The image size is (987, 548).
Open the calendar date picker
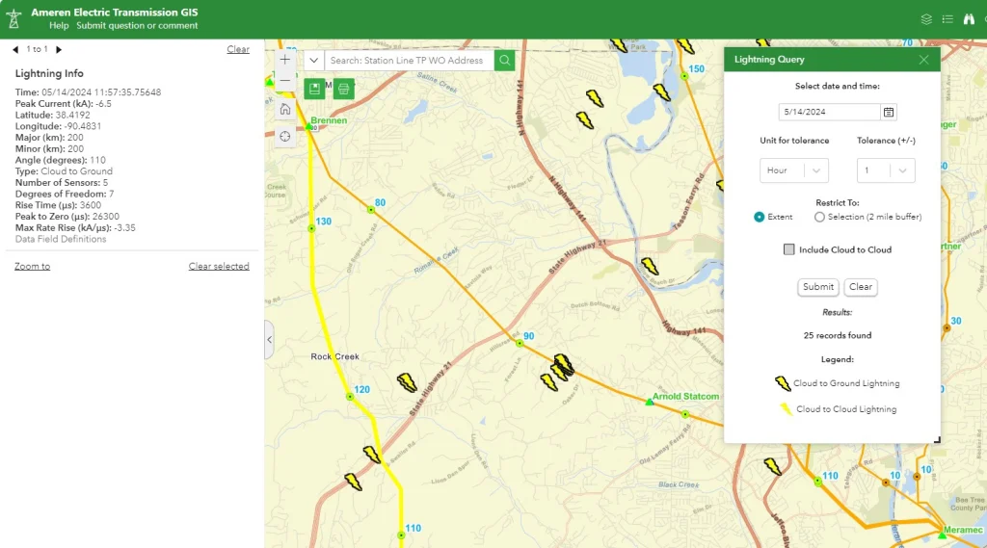pyautogui.click(x=888, y=112)
